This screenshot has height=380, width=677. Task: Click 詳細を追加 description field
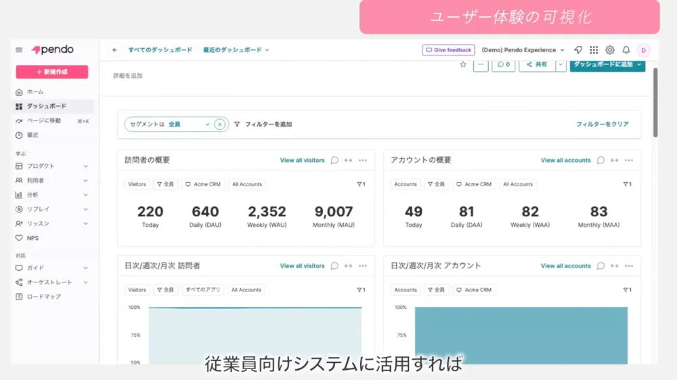click(128, 76)
